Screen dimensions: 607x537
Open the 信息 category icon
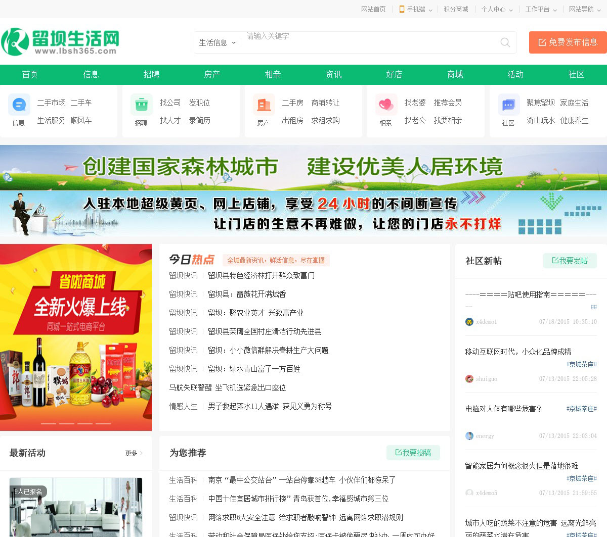(x=19, y=105)
